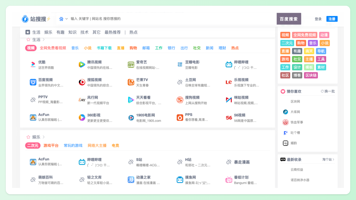Image resolution: width=356 pixels, height=200 pixels.
Task: Open the 搜狐视频 site icon
Action: tap(82, 82)
